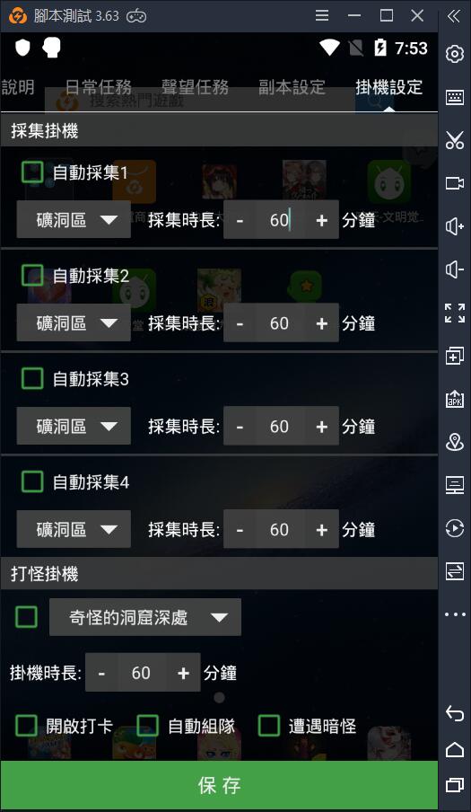Expand the 礦洞區 dropdown under 自動採集2
Image resolution: width=471 pixels, height=812 pixels.
pyautogui.click(x=74, y=323)
